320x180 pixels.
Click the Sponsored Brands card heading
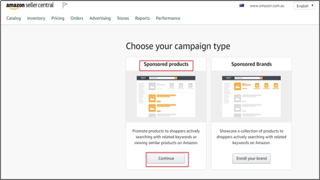tap(251, 64)
